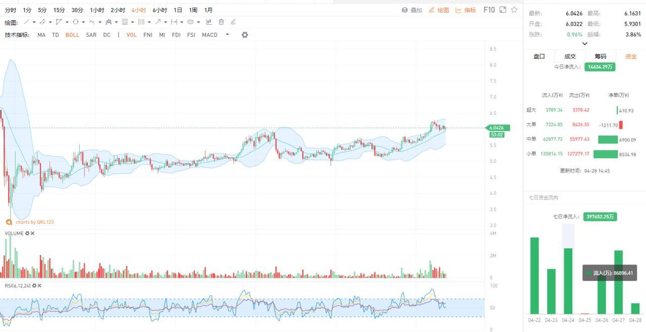
Task: Click the fullscreen expand icon
Action: tap(503, 10)
